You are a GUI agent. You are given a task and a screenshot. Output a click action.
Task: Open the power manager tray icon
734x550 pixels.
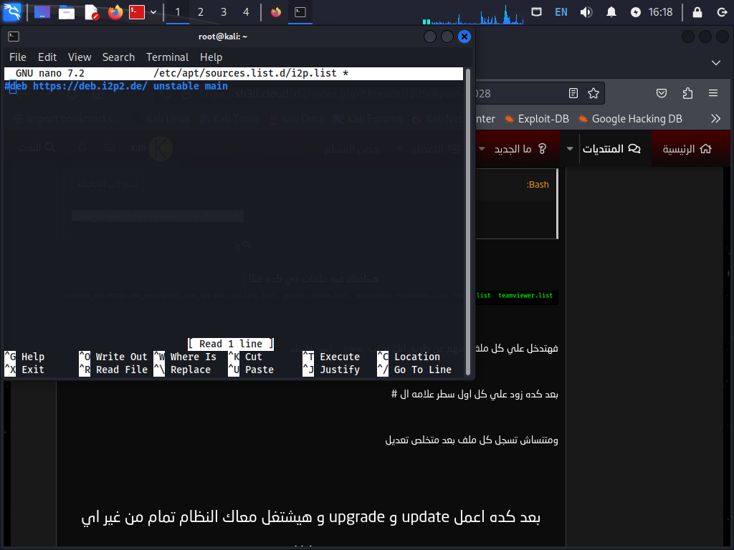(x=635, y=12)
